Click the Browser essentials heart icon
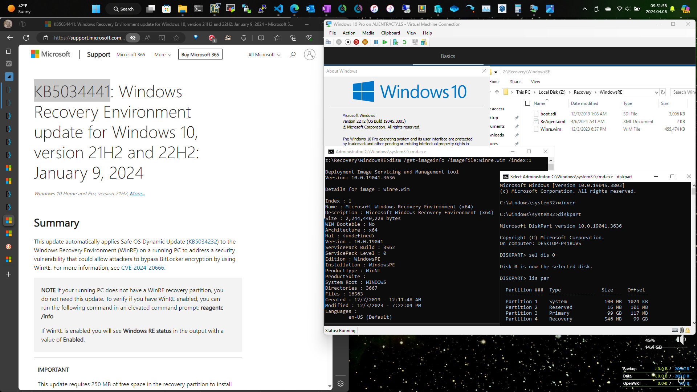697x392 pixels. 309,38
